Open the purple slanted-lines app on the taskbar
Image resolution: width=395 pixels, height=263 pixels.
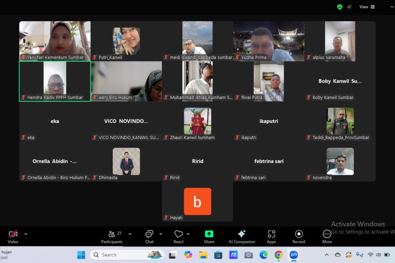coord(233,255)
